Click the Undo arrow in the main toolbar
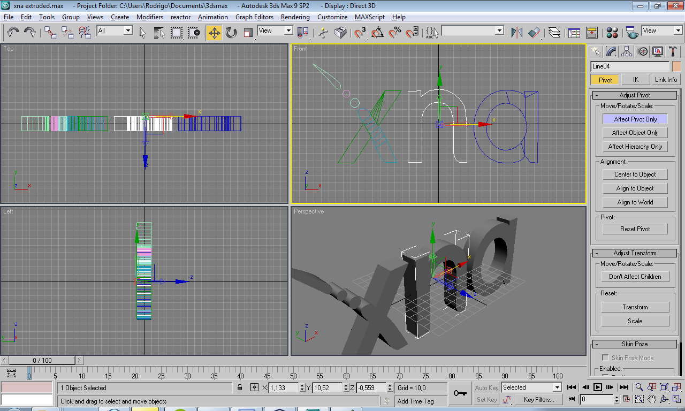 click(13, 33)
